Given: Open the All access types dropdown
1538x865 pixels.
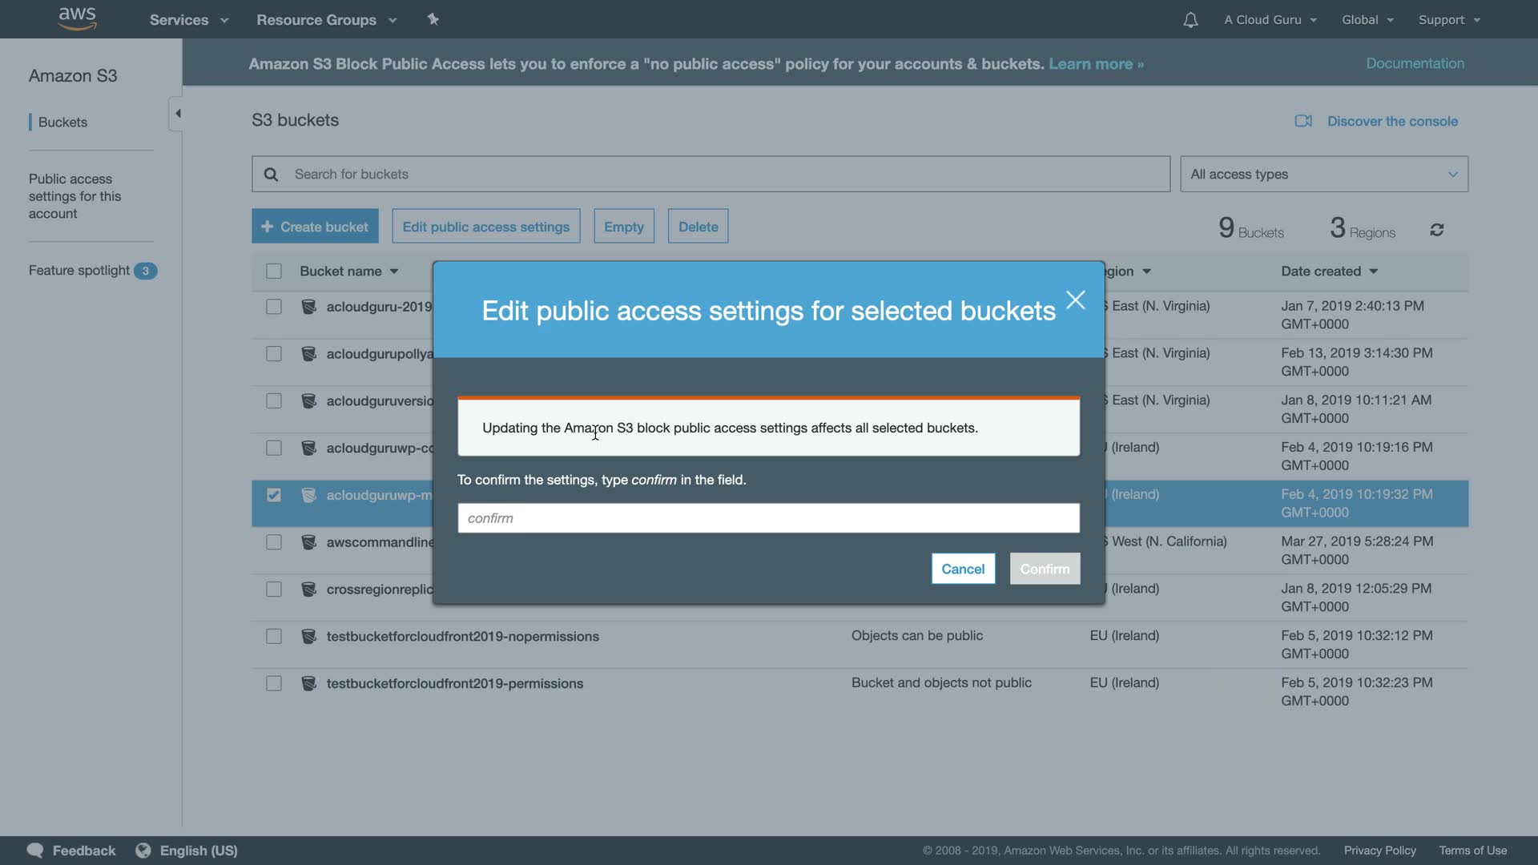Looking at the screenshot, I should 1323,175.
